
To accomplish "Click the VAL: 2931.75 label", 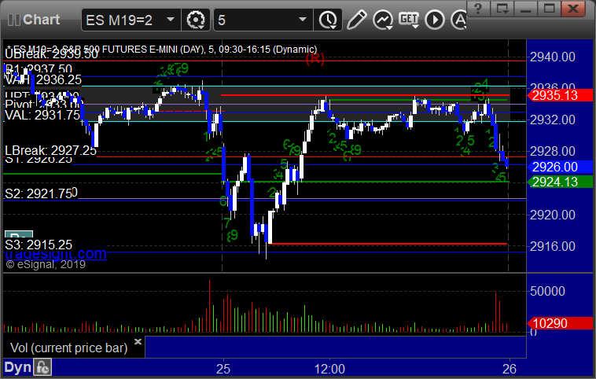I will coord(42,115).
